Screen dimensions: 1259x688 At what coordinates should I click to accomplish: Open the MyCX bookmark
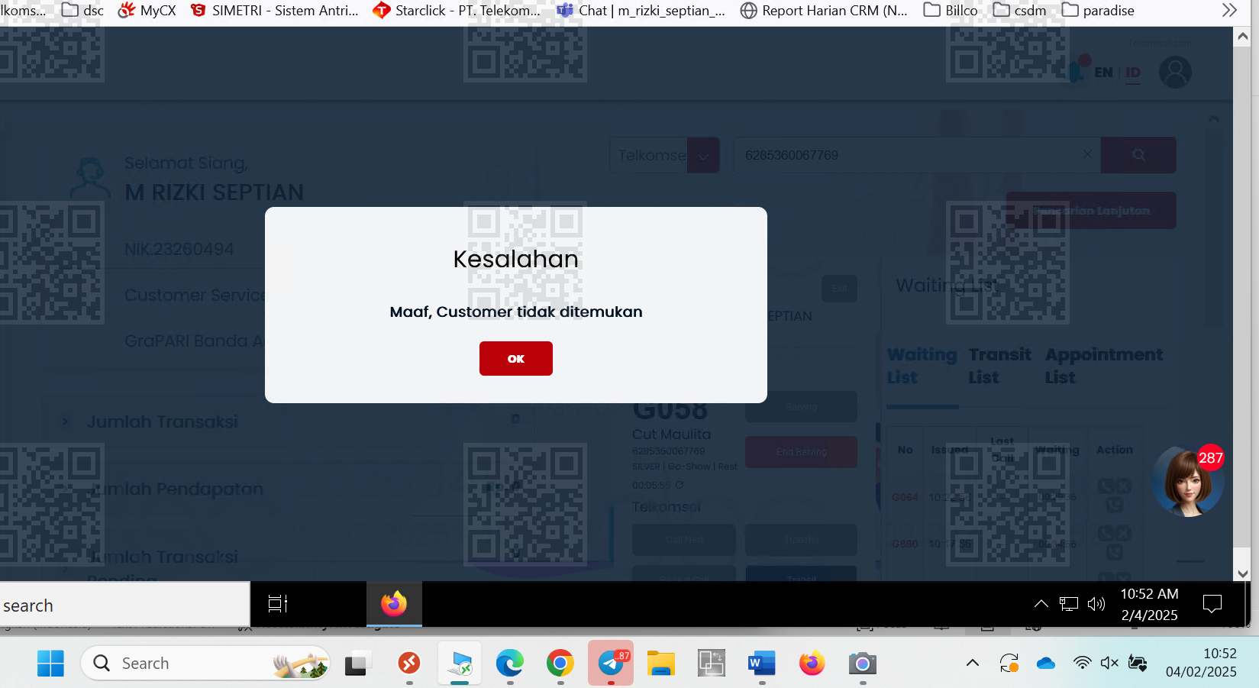coord(147,11)
